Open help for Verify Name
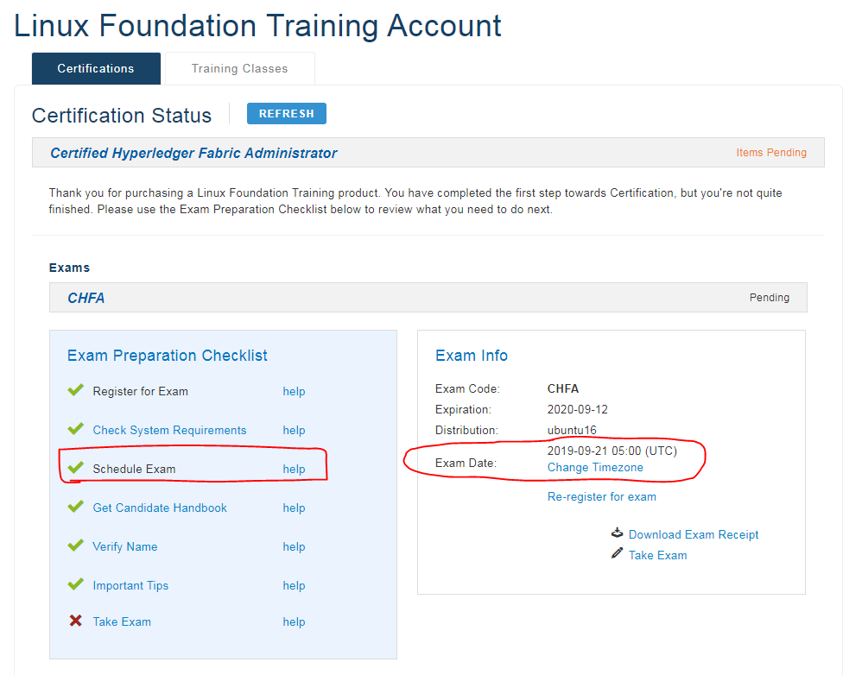This screenshot has height=675, width=843. (x=294, y=546)
